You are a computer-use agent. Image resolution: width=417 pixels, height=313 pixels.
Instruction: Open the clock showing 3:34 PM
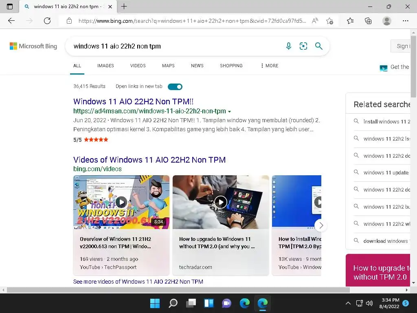389,303
